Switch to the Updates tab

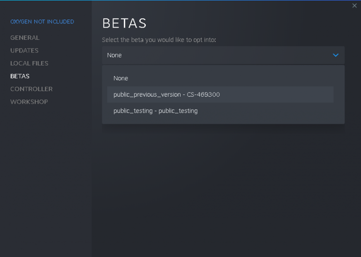[x=24, y=50]
